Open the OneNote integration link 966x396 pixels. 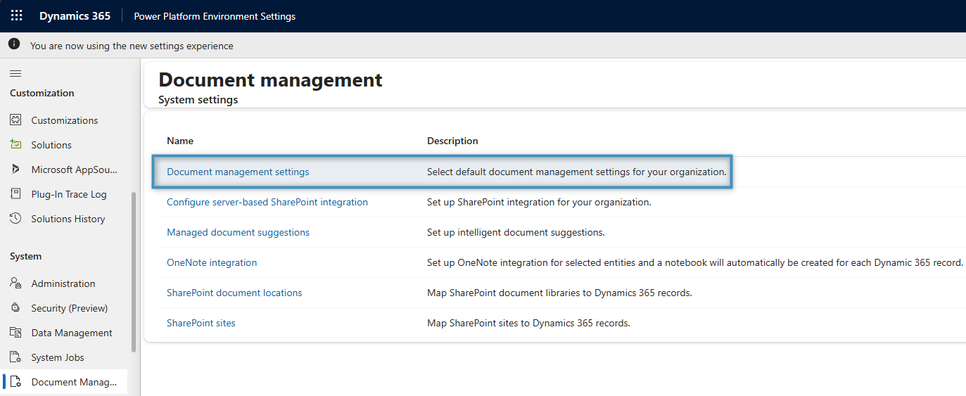212,262
